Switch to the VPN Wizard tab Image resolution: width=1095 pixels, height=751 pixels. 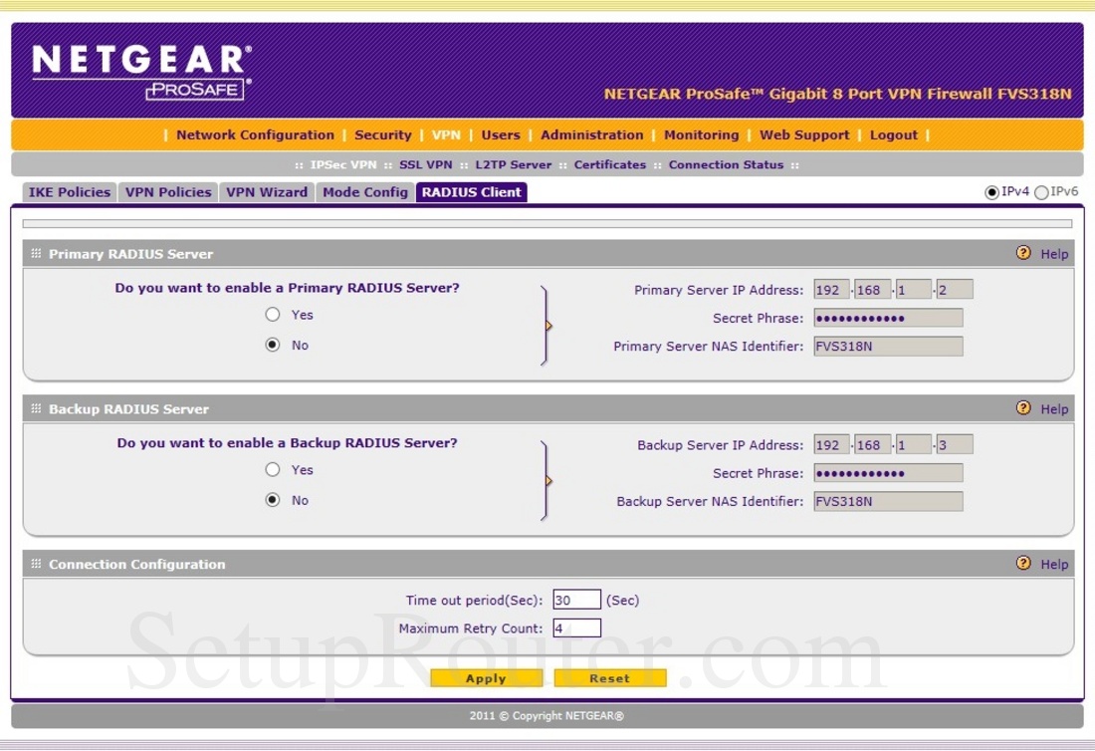click(267, 192)
